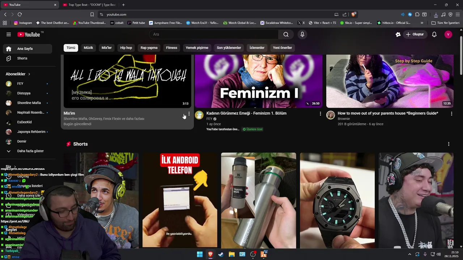This screenshot has height=260, width=463.
Task: Reload the page in browser toolbar
Action: click(20, 14)
